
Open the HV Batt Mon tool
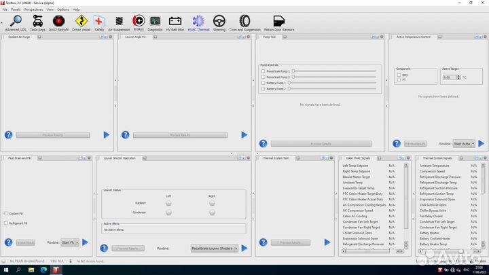175,23
